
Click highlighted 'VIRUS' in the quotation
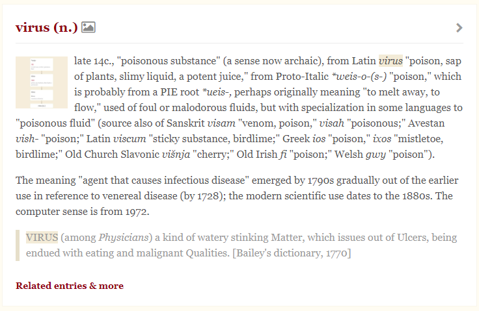pos(42,237)
